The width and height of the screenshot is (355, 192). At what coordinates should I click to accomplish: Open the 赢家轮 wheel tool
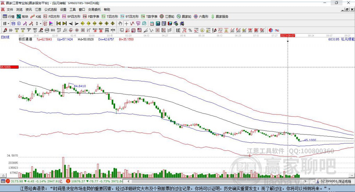click(184, 17)
